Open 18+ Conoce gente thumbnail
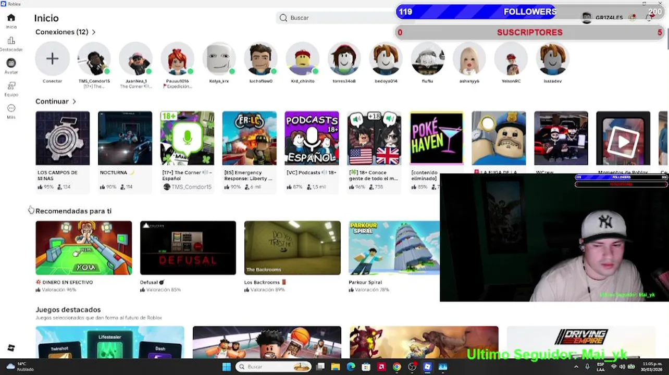 374,138
